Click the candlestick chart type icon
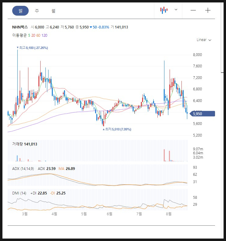226x241 pixels. 164,10
